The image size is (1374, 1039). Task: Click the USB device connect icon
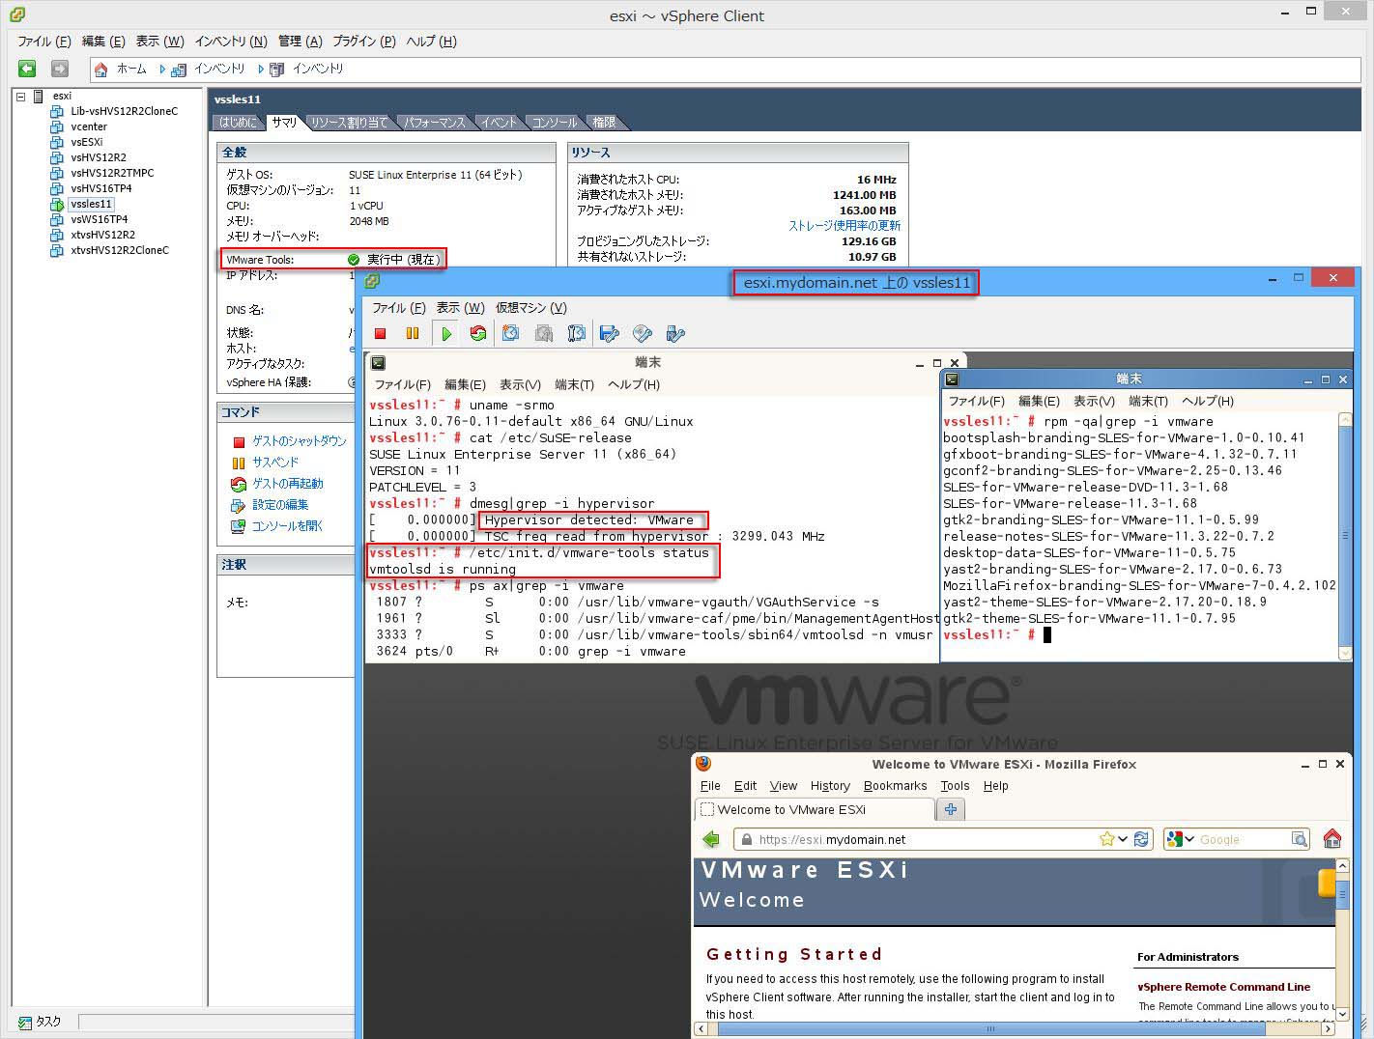(x=675, y=333)
